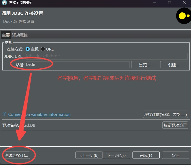Close the 连接到数据库 dialog window
The height and width of the screenshot is (165, 191).
(x=185, y=3)
